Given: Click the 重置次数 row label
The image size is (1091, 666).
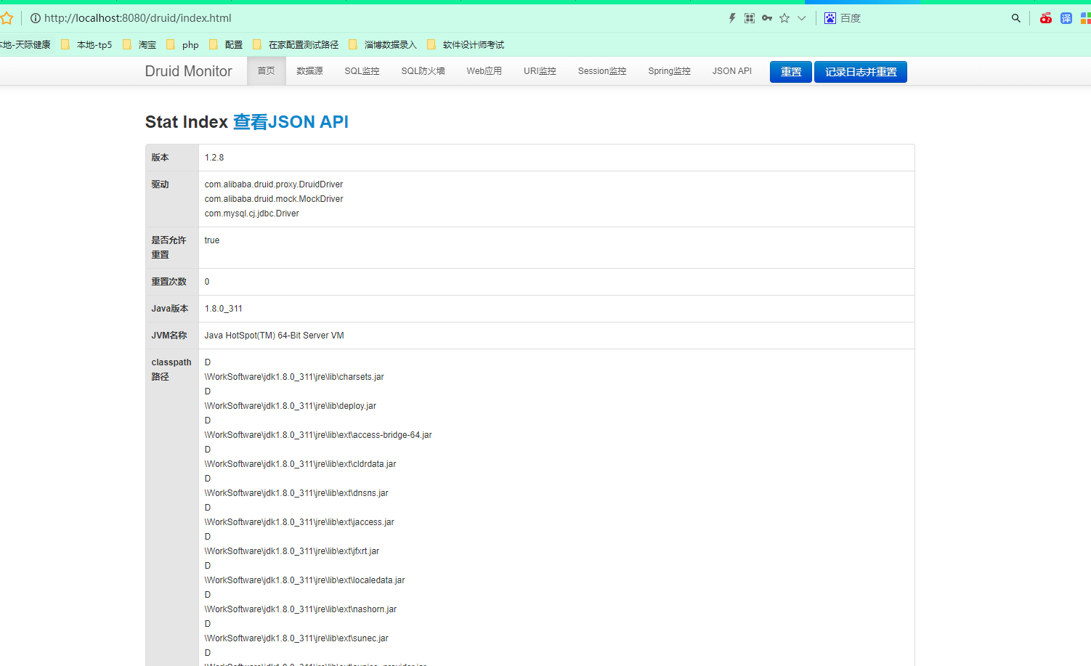Looking at the screenshot, I should pyautogui.click(x=169, y=282).
